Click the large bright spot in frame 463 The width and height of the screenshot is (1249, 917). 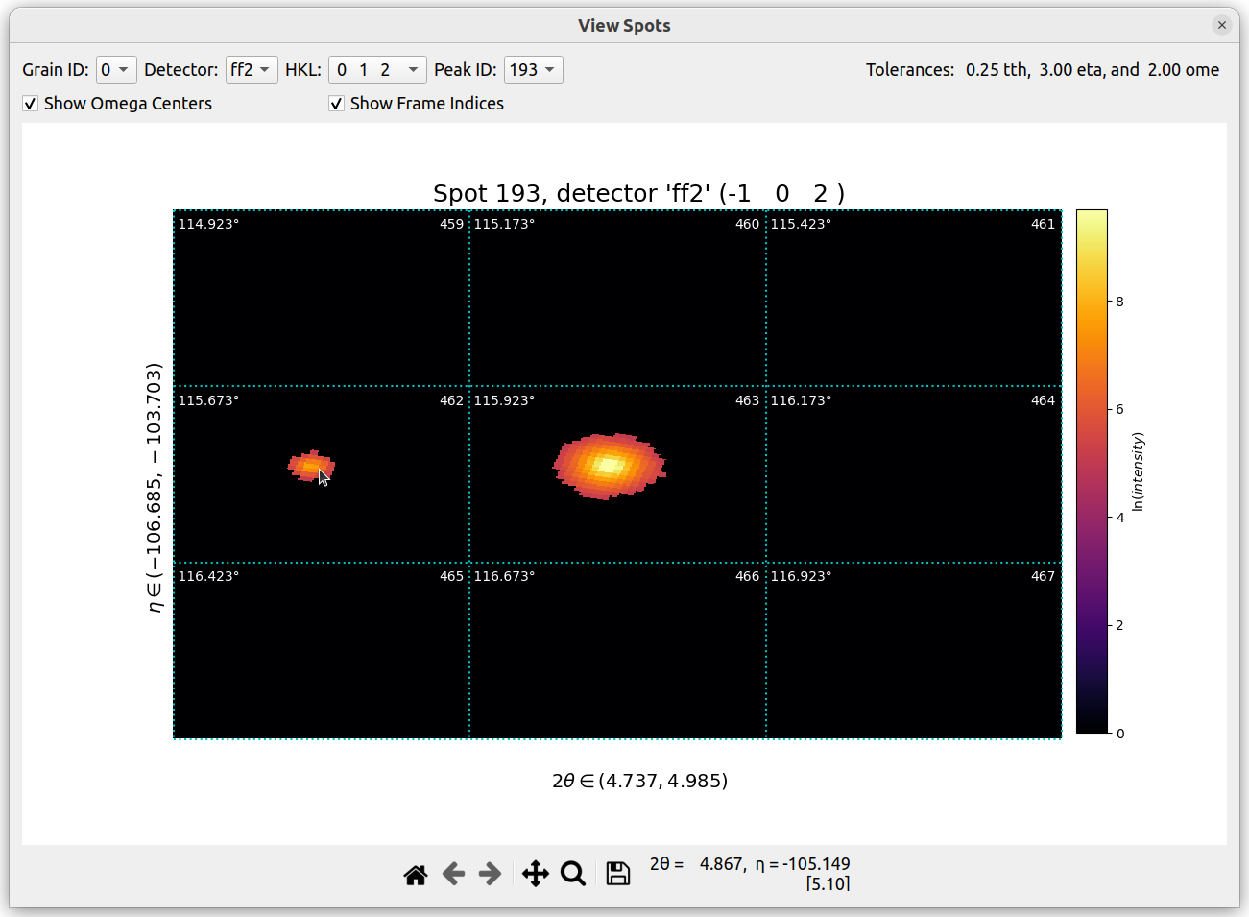point(609,466)
